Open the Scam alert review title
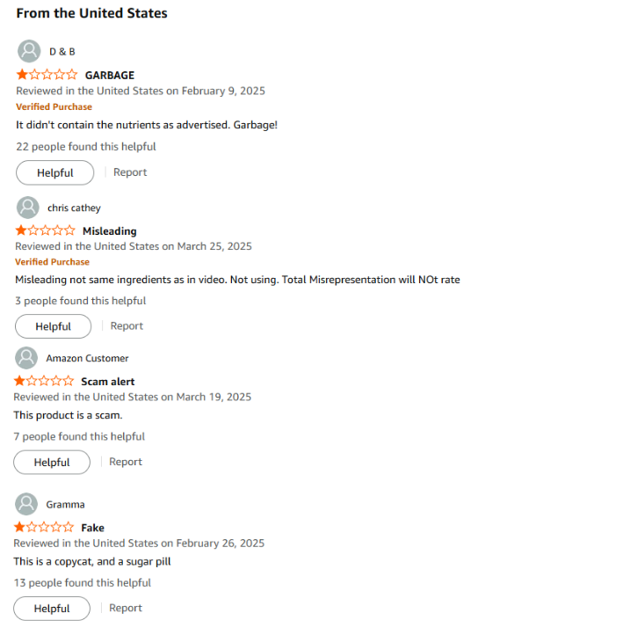 click(x=107, y=381)
